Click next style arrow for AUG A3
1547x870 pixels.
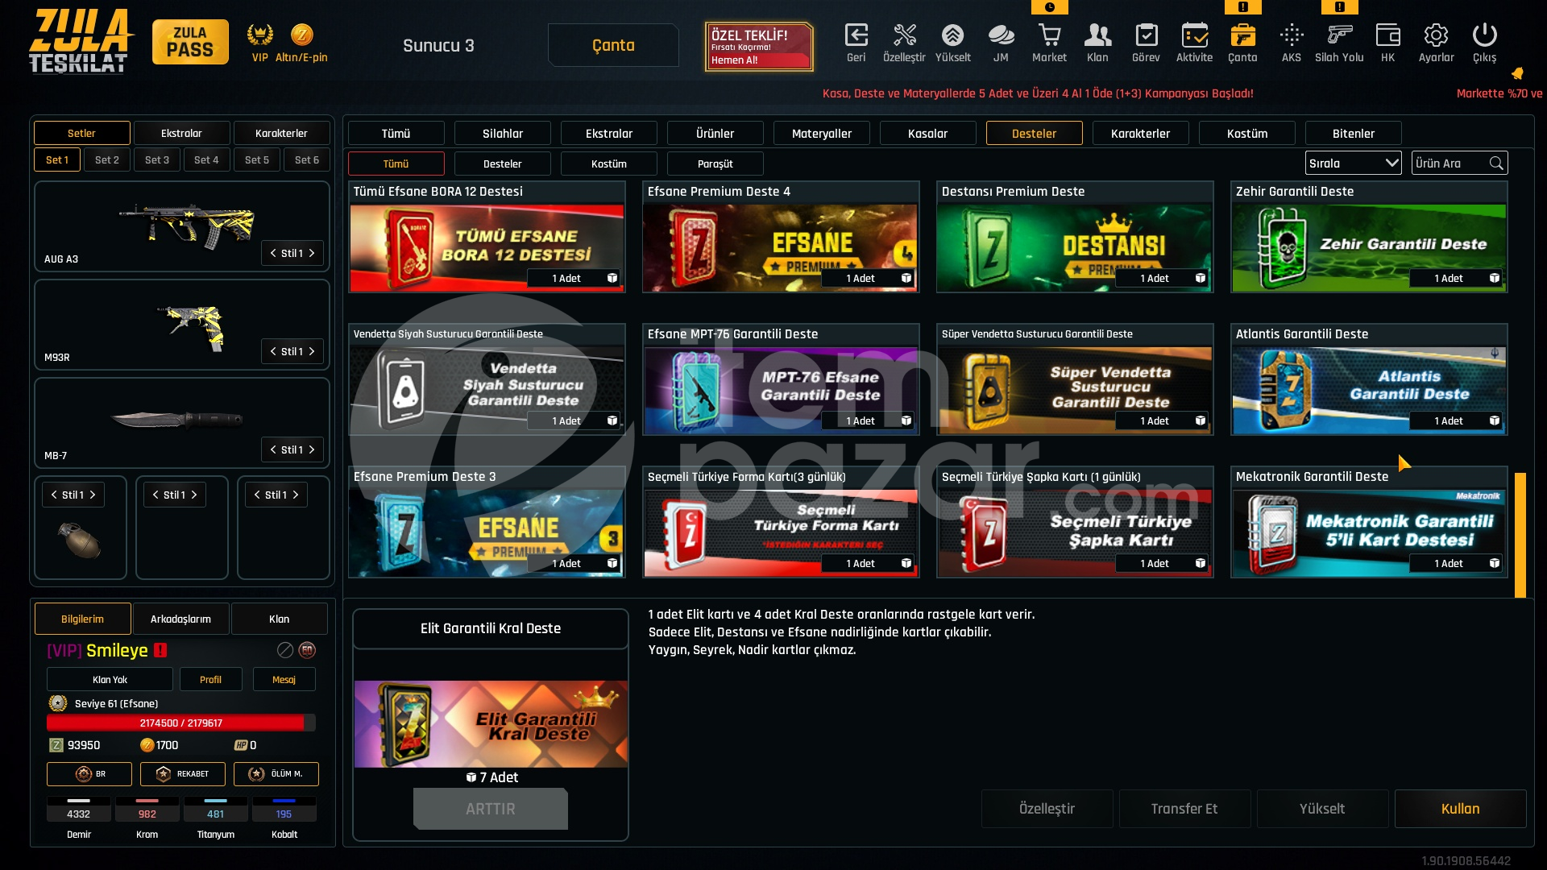pyautogui.click(x=312, y=253)
